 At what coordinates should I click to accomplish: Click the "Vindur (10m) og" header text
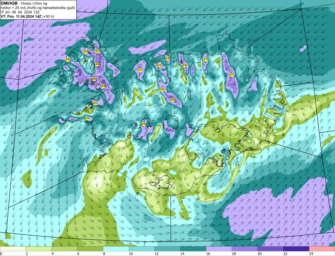click(34, 3)
